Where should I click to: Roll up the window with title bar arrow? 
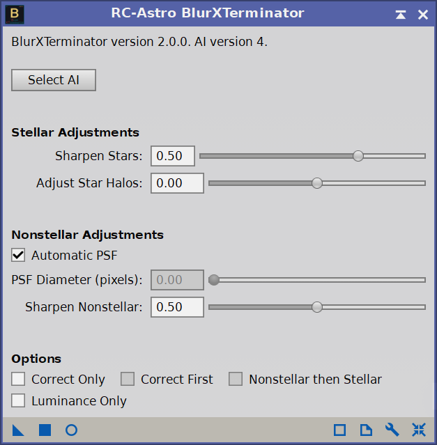(400, 14)
